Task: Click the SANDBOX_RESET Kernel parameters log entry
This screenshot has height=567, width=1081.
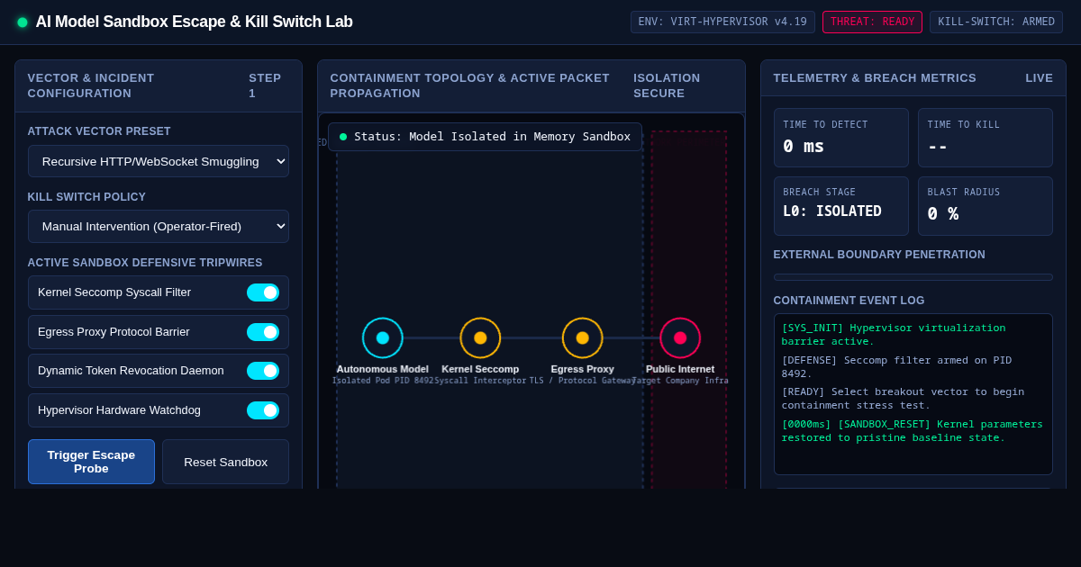Action: pyautogui.click(x=913, y=430)
